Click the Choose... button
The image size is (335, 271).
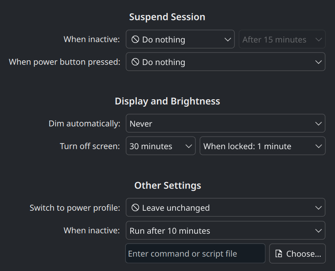pyautogui.click(x=297, y=254)
